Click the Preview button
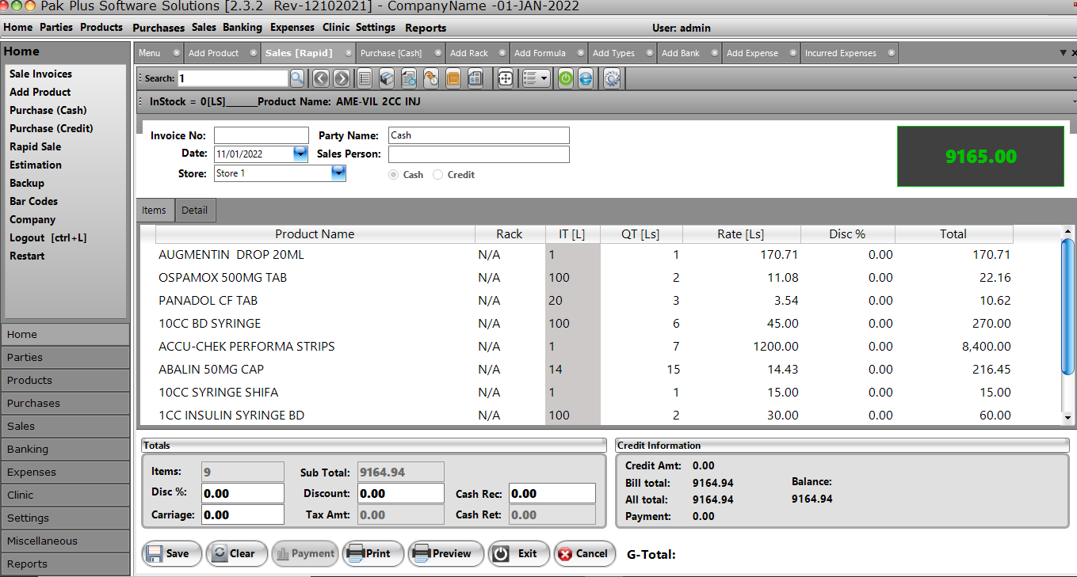The height and width of the screenshot is (577, 1077). tap(445, 553)
